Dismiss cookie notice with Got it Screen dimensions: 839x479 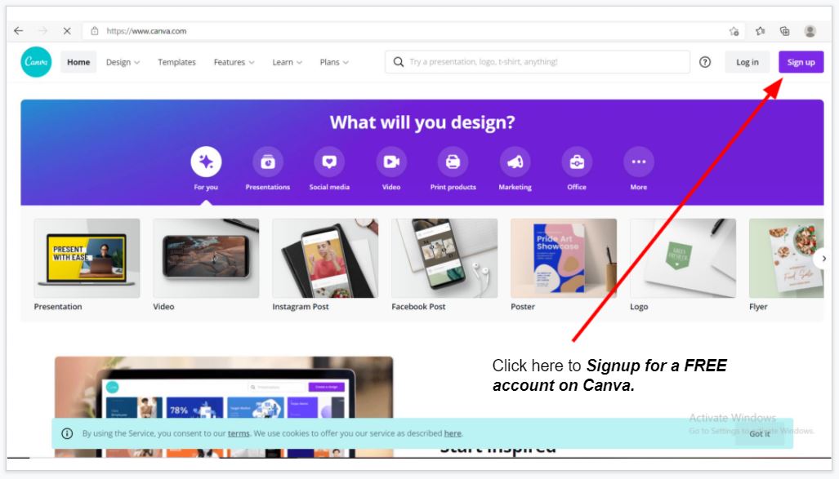759,433
